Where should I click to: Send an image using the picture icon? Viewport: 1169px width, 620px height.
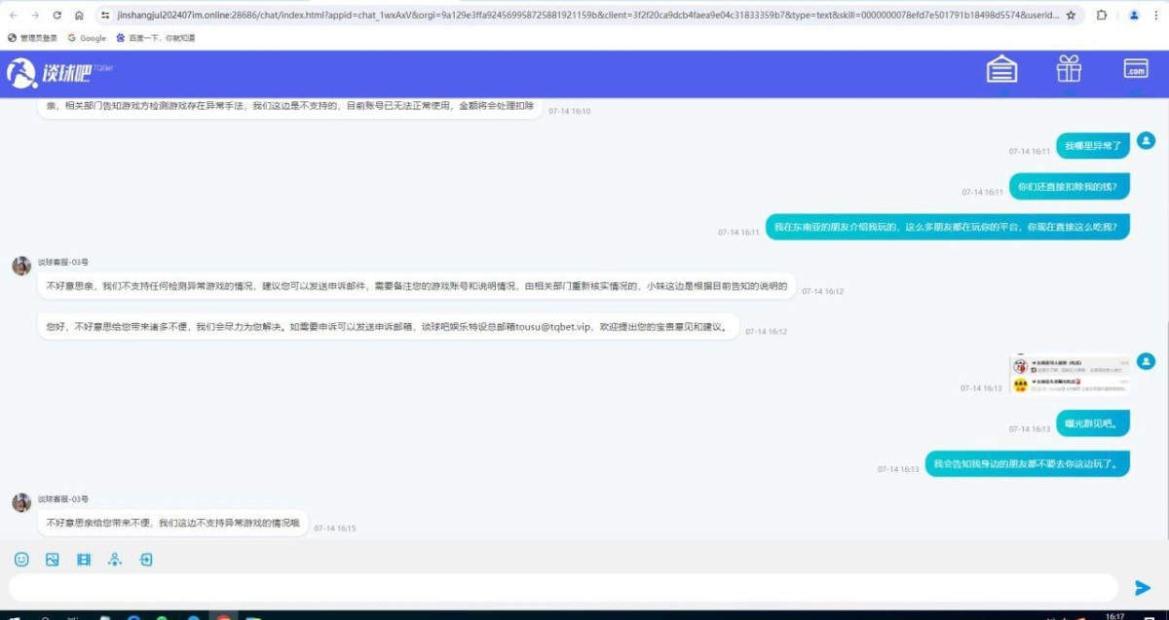[x=52, y=559]
